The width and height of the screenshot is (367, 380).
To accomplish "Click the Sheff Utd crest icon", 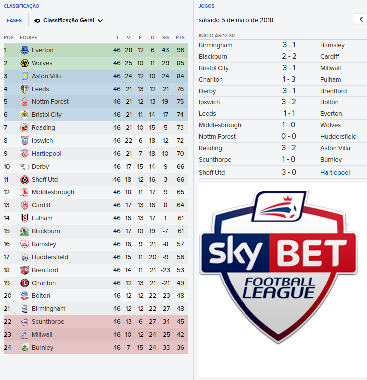I will [25, 180].
